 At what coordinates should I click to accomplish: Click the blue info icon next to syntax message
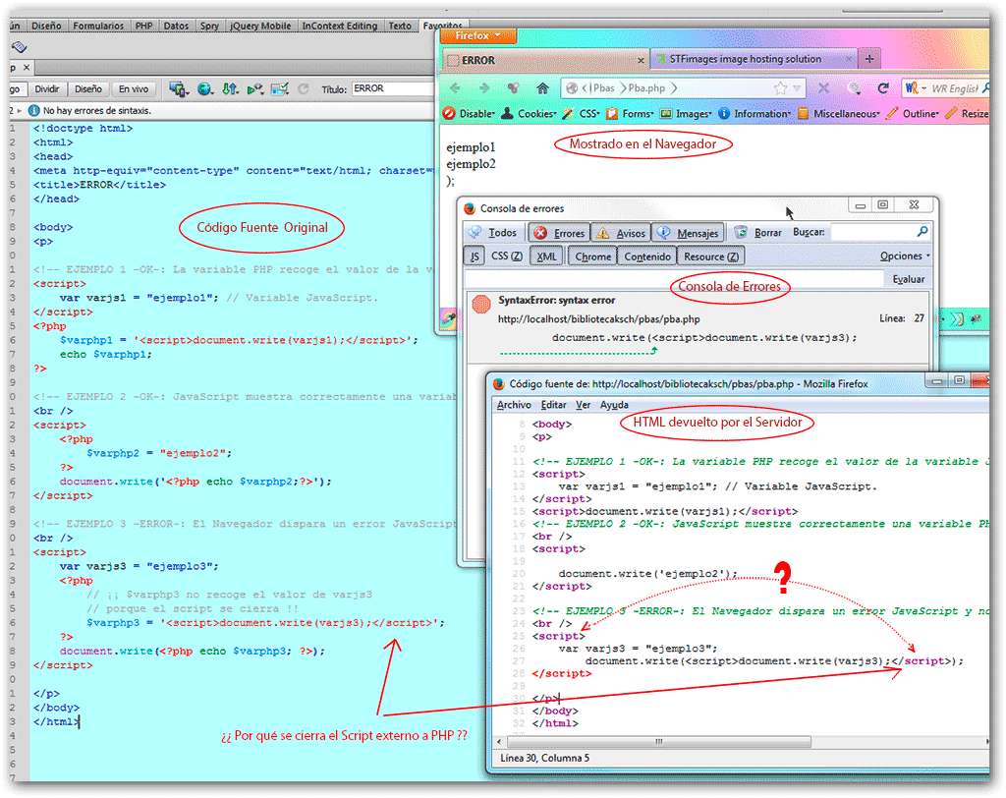(34, 110)
